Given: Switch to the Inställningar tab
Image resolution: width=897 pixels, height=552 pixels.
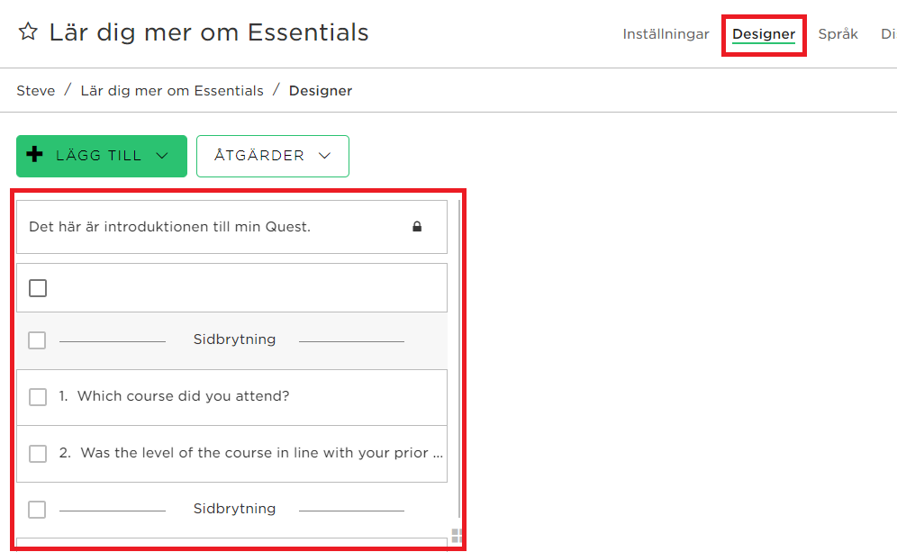Looking at the screenshot, I should (666, 34).
